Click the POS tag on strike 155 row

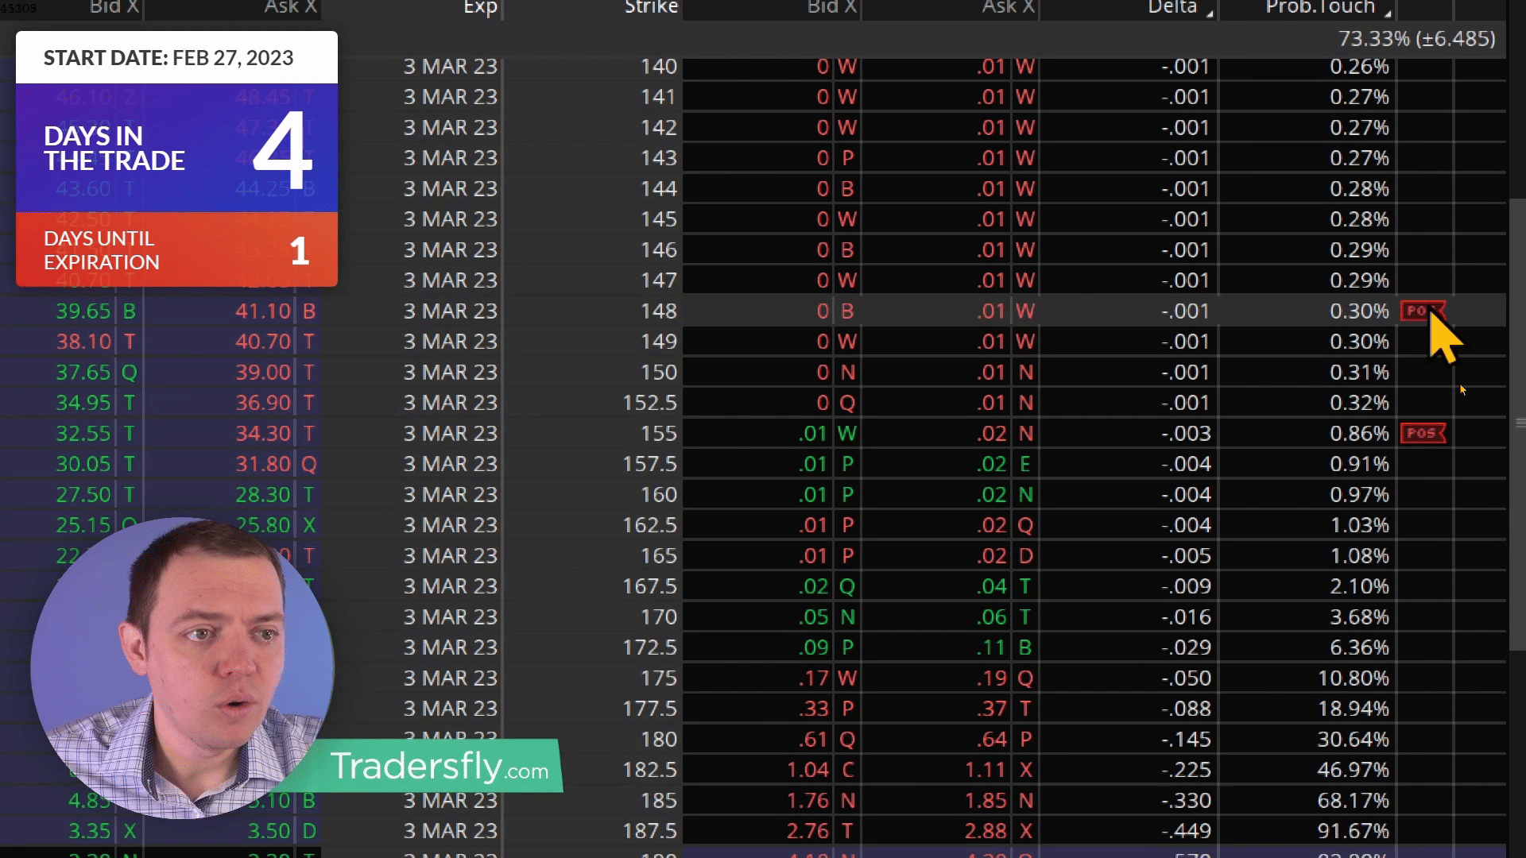(1423, 433)
